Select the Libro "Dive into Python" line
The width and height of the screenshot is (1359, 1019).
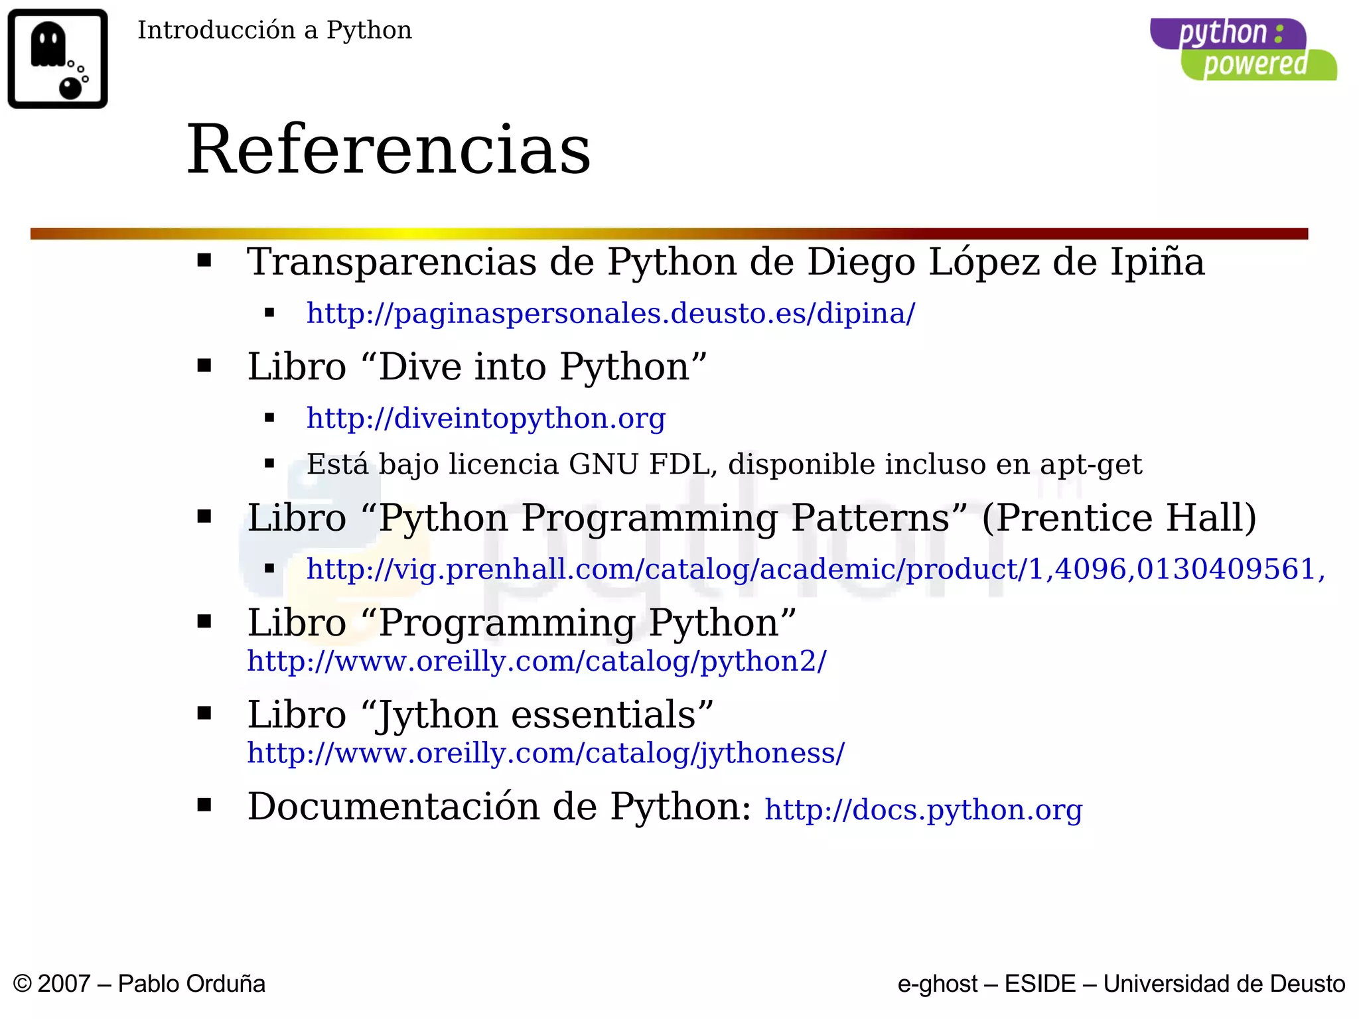point(476,367)
